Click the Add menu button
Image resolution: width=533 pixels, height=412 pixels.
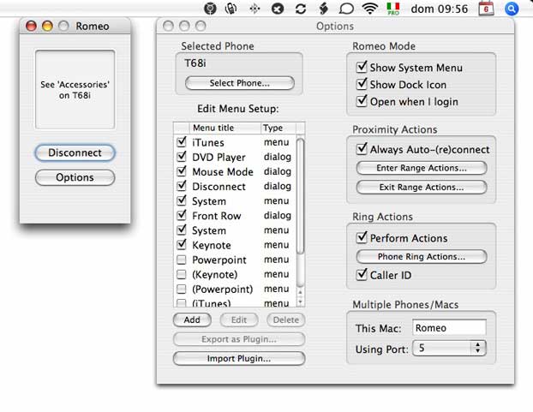click(x=192, y=320)
